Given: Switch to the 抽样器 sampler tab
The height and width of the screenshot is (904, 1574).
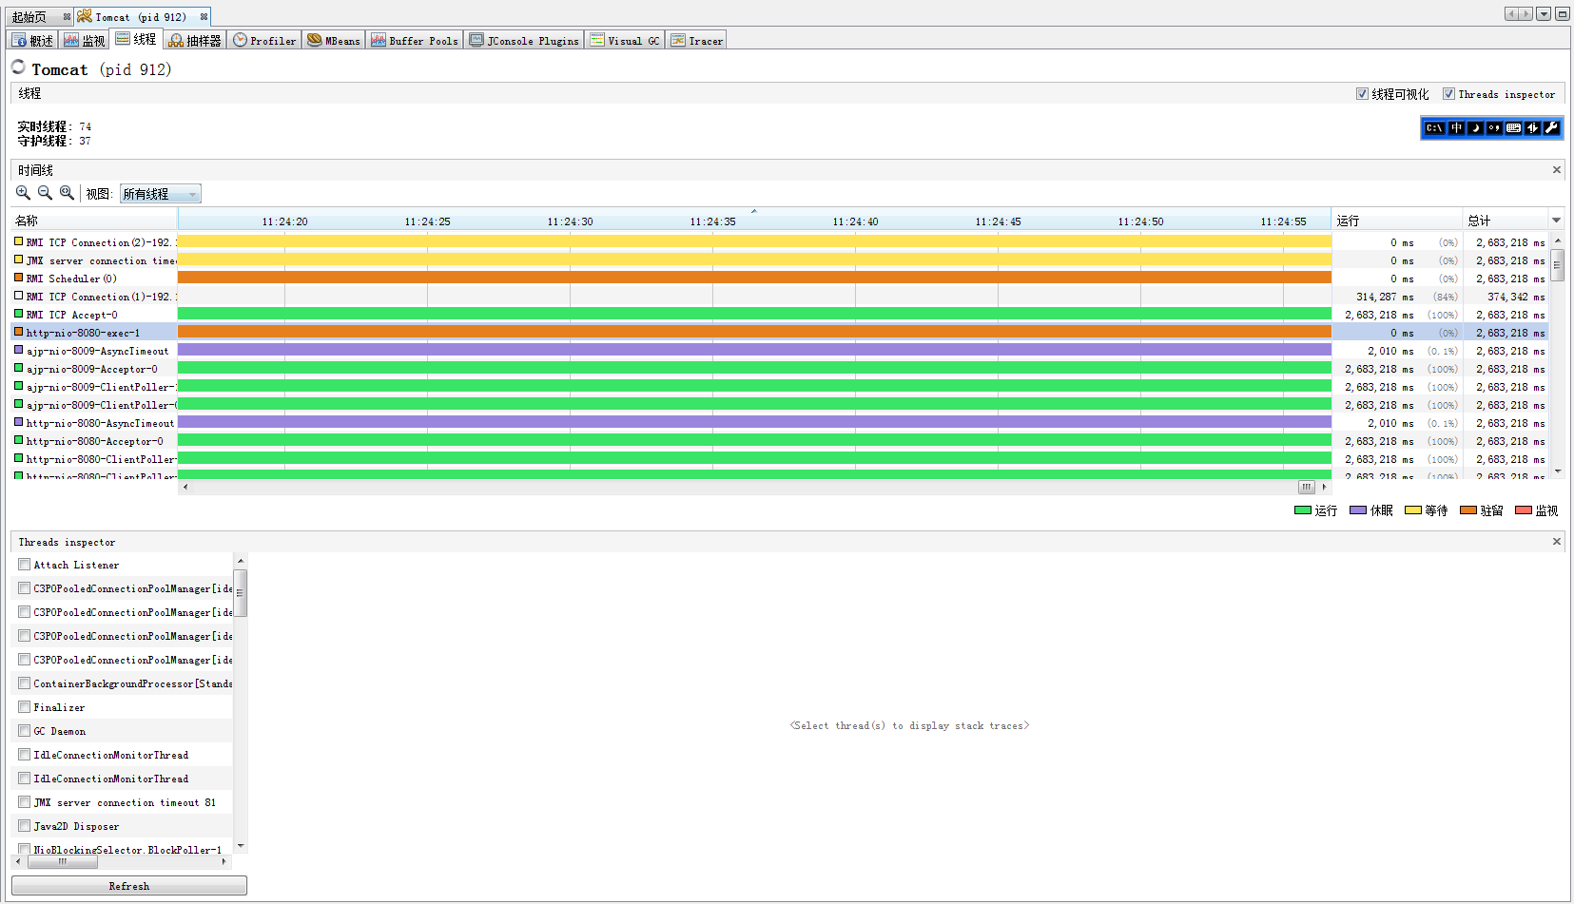Looking at the screenshot, I should click(x=195, y=40).
